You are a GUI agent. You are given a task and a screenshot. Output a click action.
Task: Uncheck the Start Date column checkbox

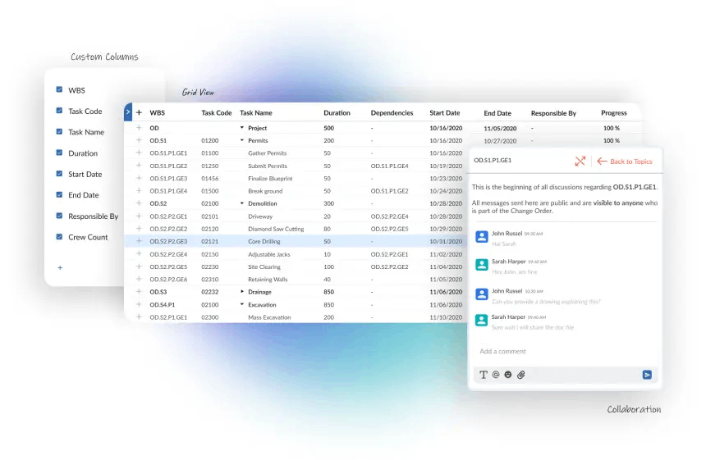(x=59, y=174)
